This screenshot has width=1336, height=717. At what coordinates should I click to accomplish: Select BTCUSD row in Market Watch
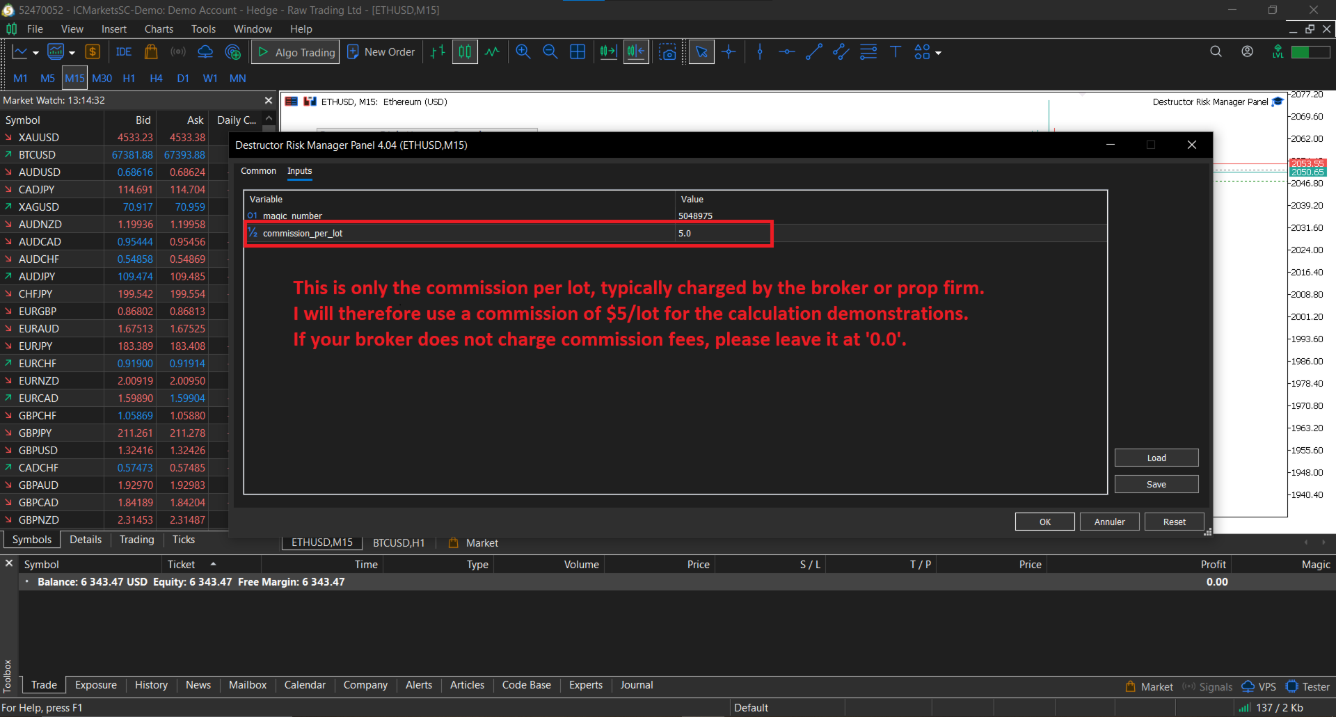pyautogui.click(x=114, y=155)
